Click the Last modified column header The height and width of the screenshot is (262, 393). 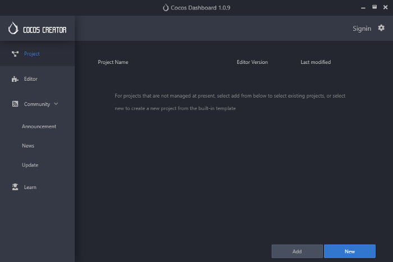click(x=316, y=62)
